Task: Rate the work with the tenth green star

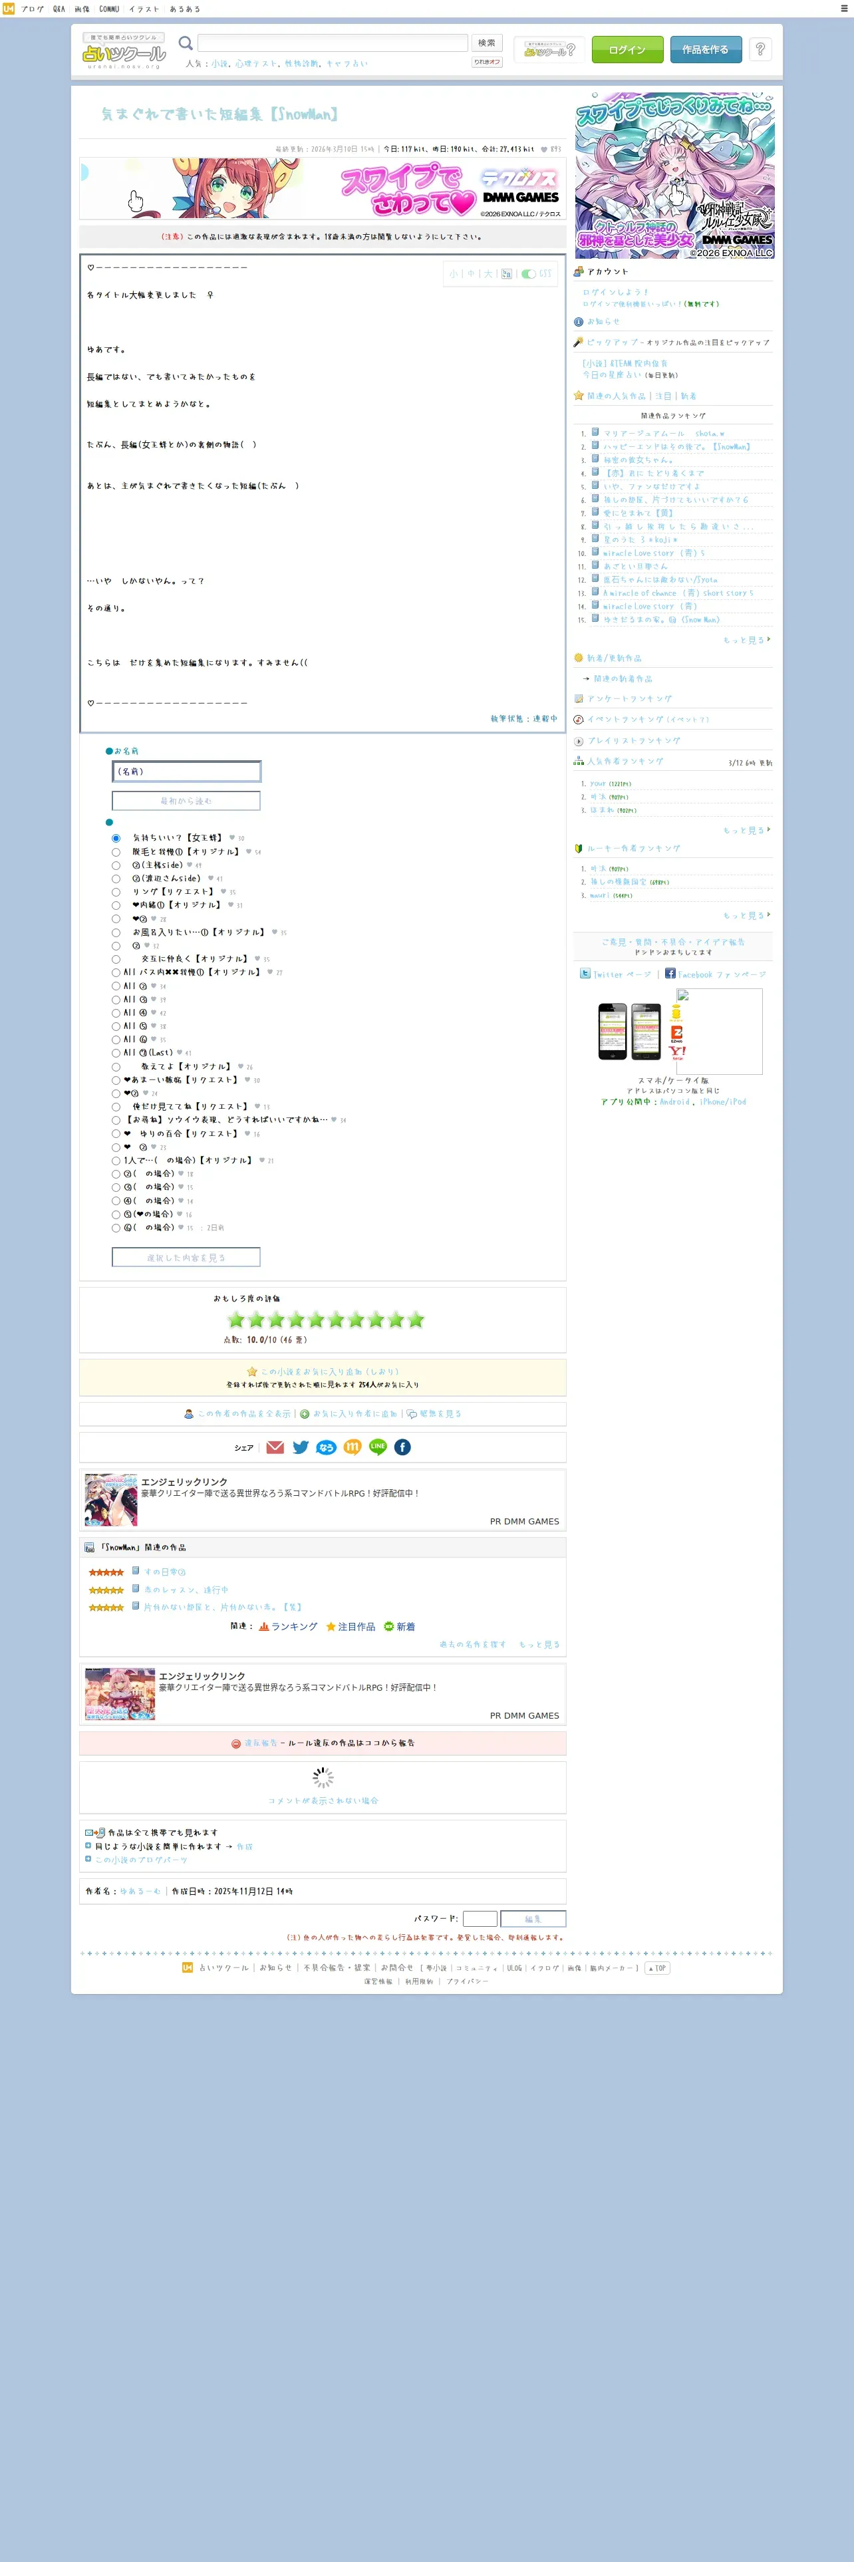Action: (416, 1320)
